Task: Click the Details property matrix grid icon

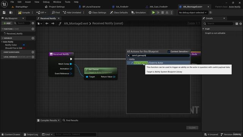Action: coord(237,24)
